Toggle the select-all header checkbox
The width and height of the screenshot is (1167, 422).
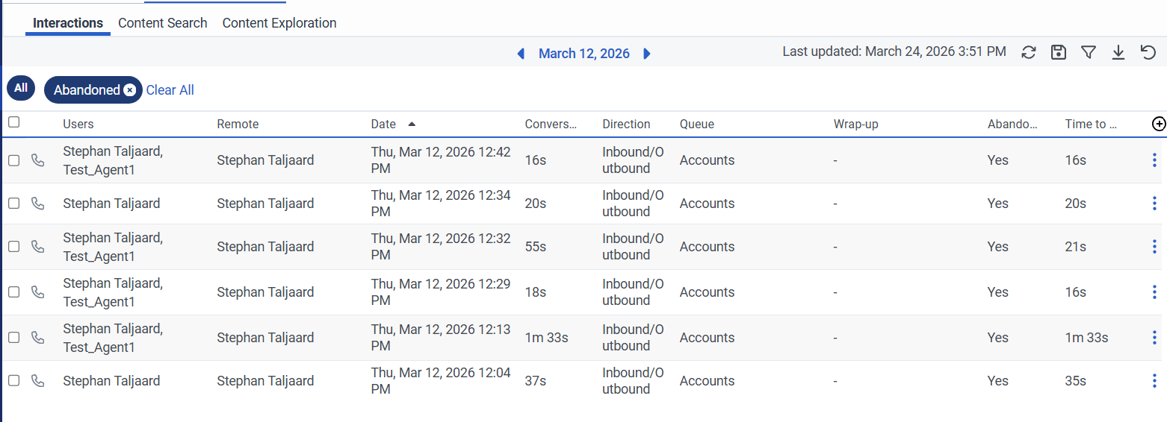[13, 122]
